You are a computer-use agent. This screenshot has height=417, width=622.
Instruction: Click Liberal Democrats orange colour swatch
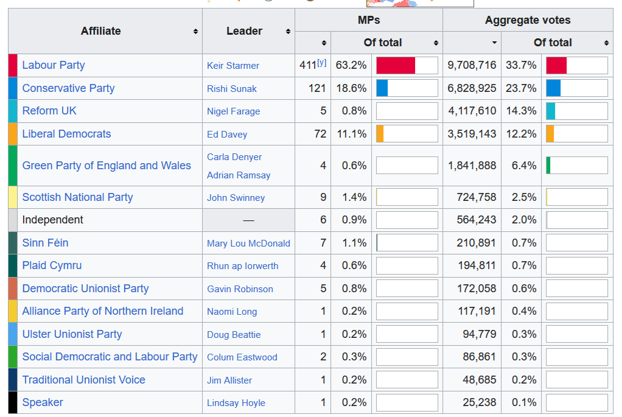(13, 134)
